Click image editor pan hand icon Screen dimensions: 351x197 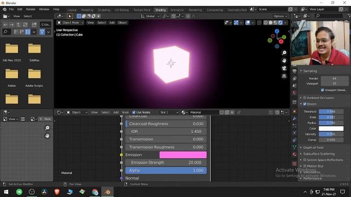tap(47, 136)
